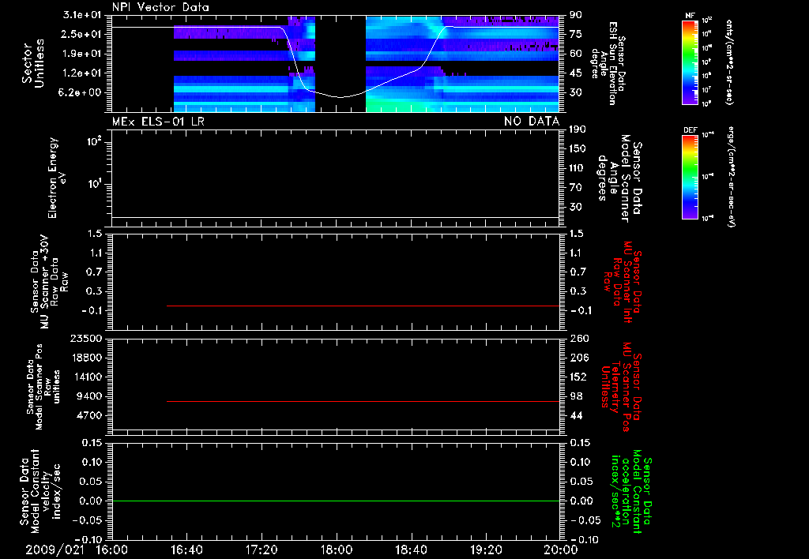809x559 pixels.
Task: Click the 190 scanner angle tick
Action: pos(578,129)
